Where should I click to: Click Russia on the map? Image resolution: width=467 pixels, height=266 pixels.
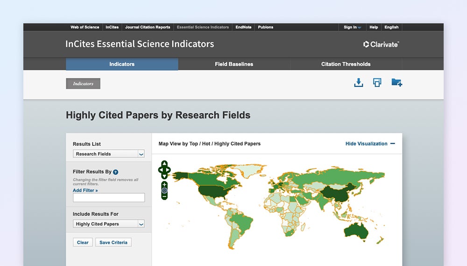tap(337, 177)
